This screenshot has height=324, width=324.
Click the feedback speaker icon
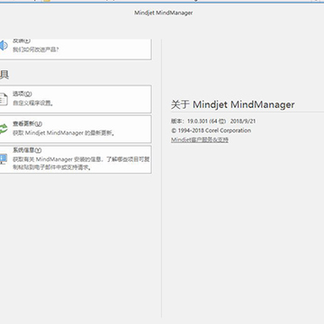(4, 46)
